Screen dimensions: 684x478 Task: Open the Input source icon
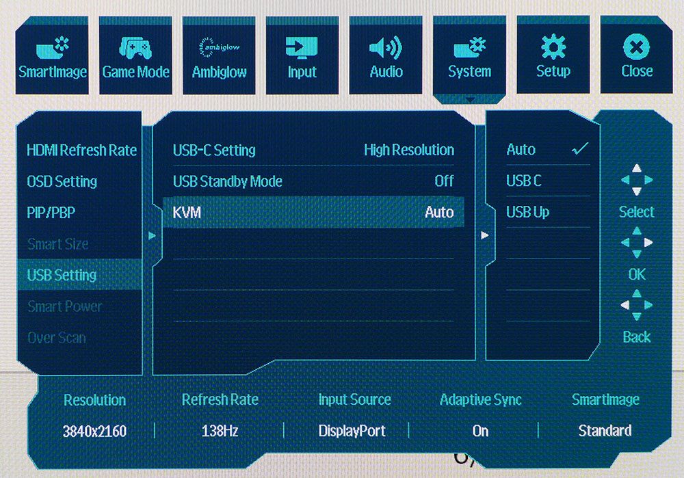tap(302, 48)
